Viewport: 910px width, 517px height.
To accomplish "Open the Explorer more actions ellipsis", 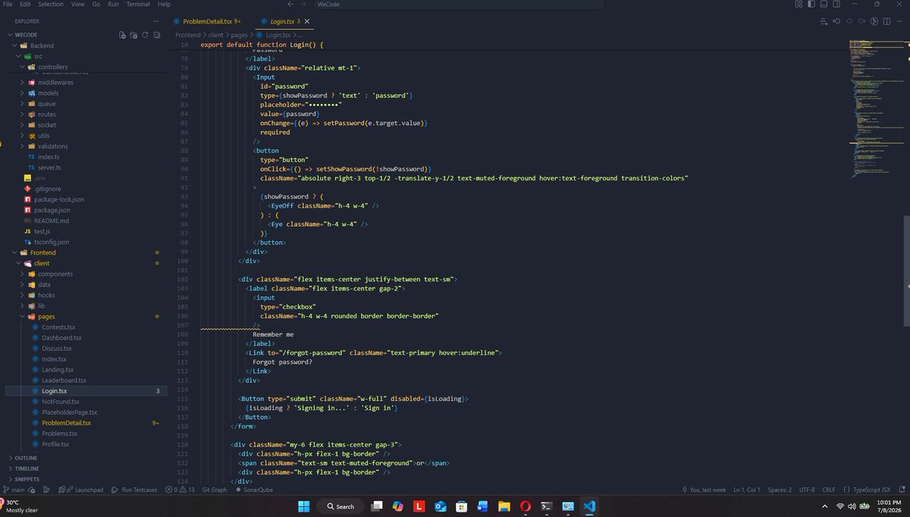I will (155, 21).
